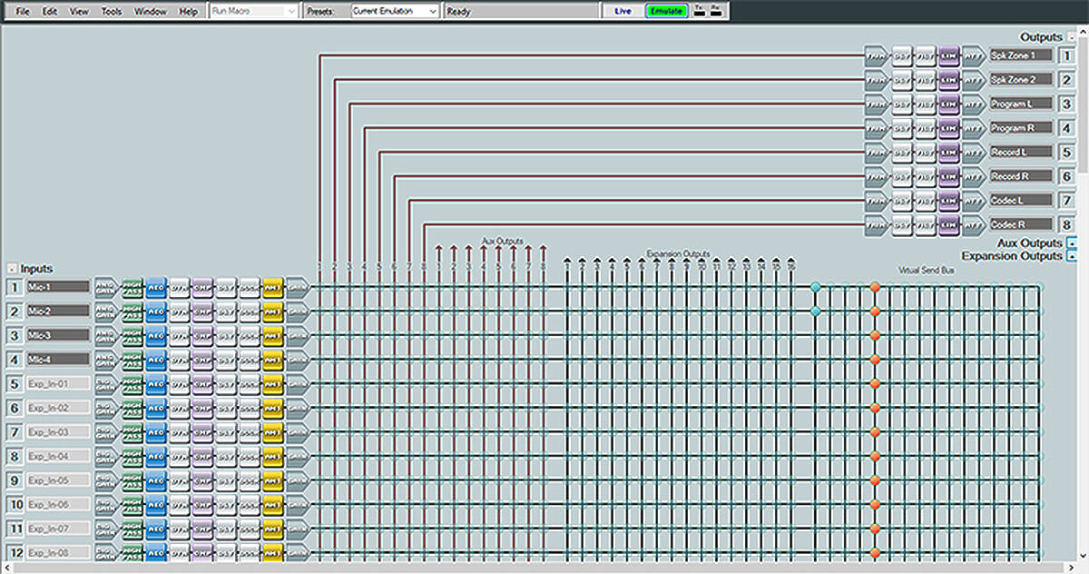Viewport: 1089px width, 574px height.
Task: Expand the Aux Outputs section
Action: tap(1072, 243)
